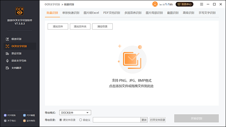Switch to 图片转Excel tab

pos(91,13)
